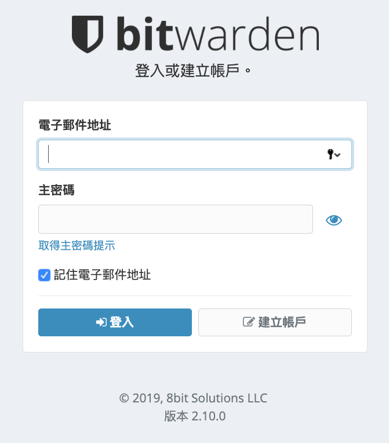This screenshot has height=443, width=389.
Task: Click the Bitwarden shield logo
Action: (x=88, y=34)
